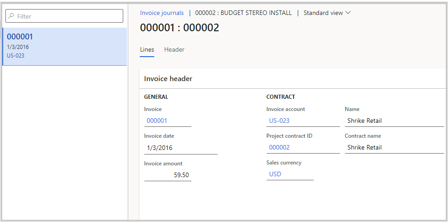The width and height of the screenshot is (448, 222).
Task: Click the 1/3/2016 date in list pane
Action: 18,47
